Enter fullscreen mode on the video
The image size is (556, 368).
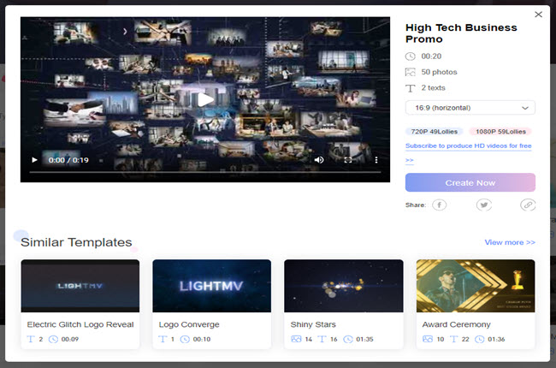click(348, 160)
